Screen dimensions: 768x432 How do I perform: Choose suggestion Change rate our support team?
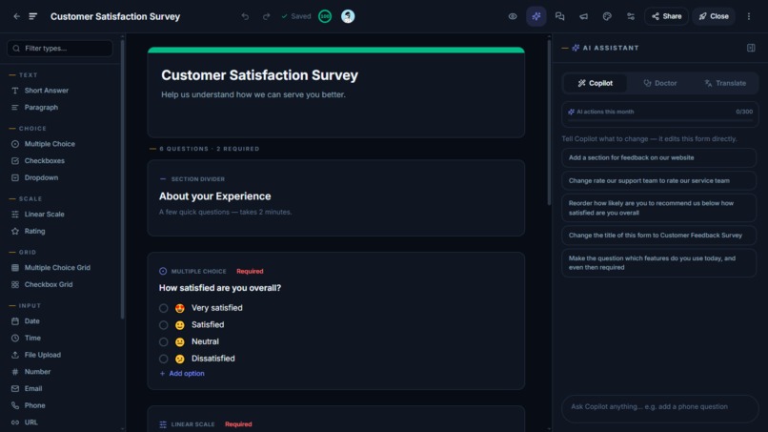(x=658, y=181)
